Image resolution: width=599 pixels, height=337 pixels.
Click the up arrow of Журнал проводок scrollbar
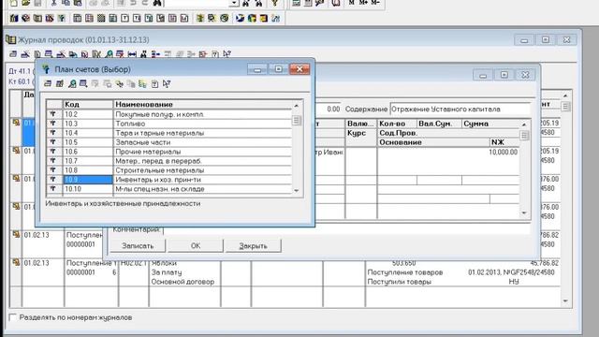[565, 95]
